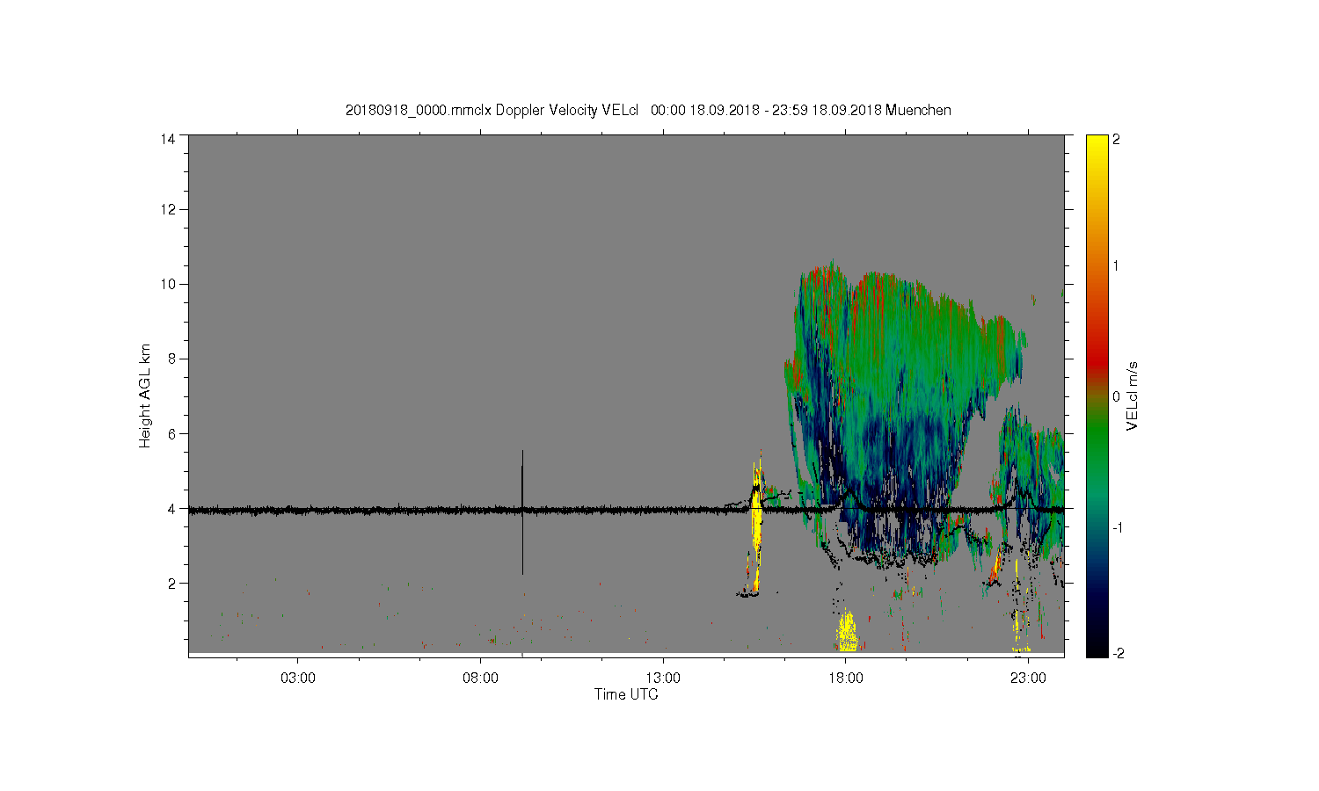This screenshot has width=1319, height=791.
Task: Click height tick label 12
Action: (x=168, y=209)
